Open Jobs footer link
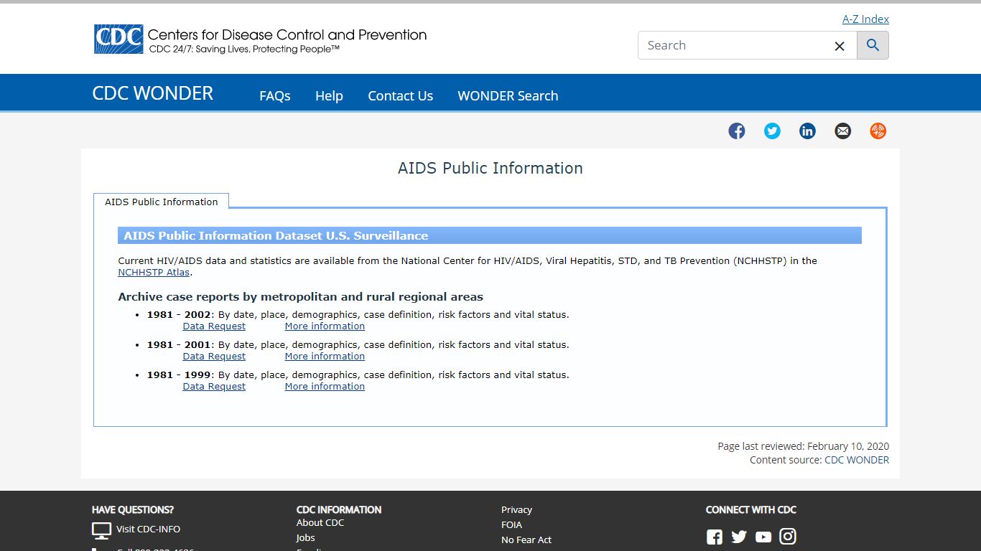 point(306,538)
